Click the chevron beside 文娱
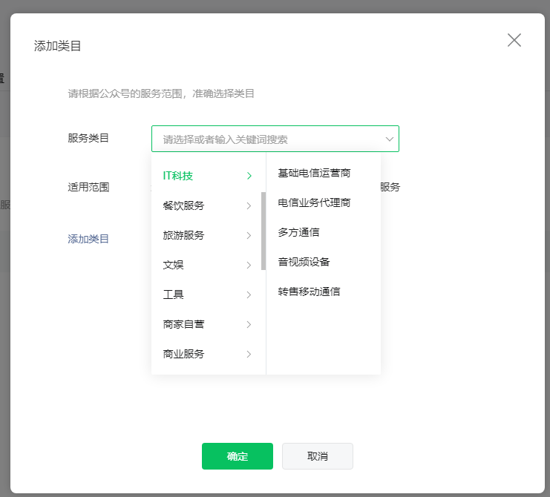 tap(249, 265)
